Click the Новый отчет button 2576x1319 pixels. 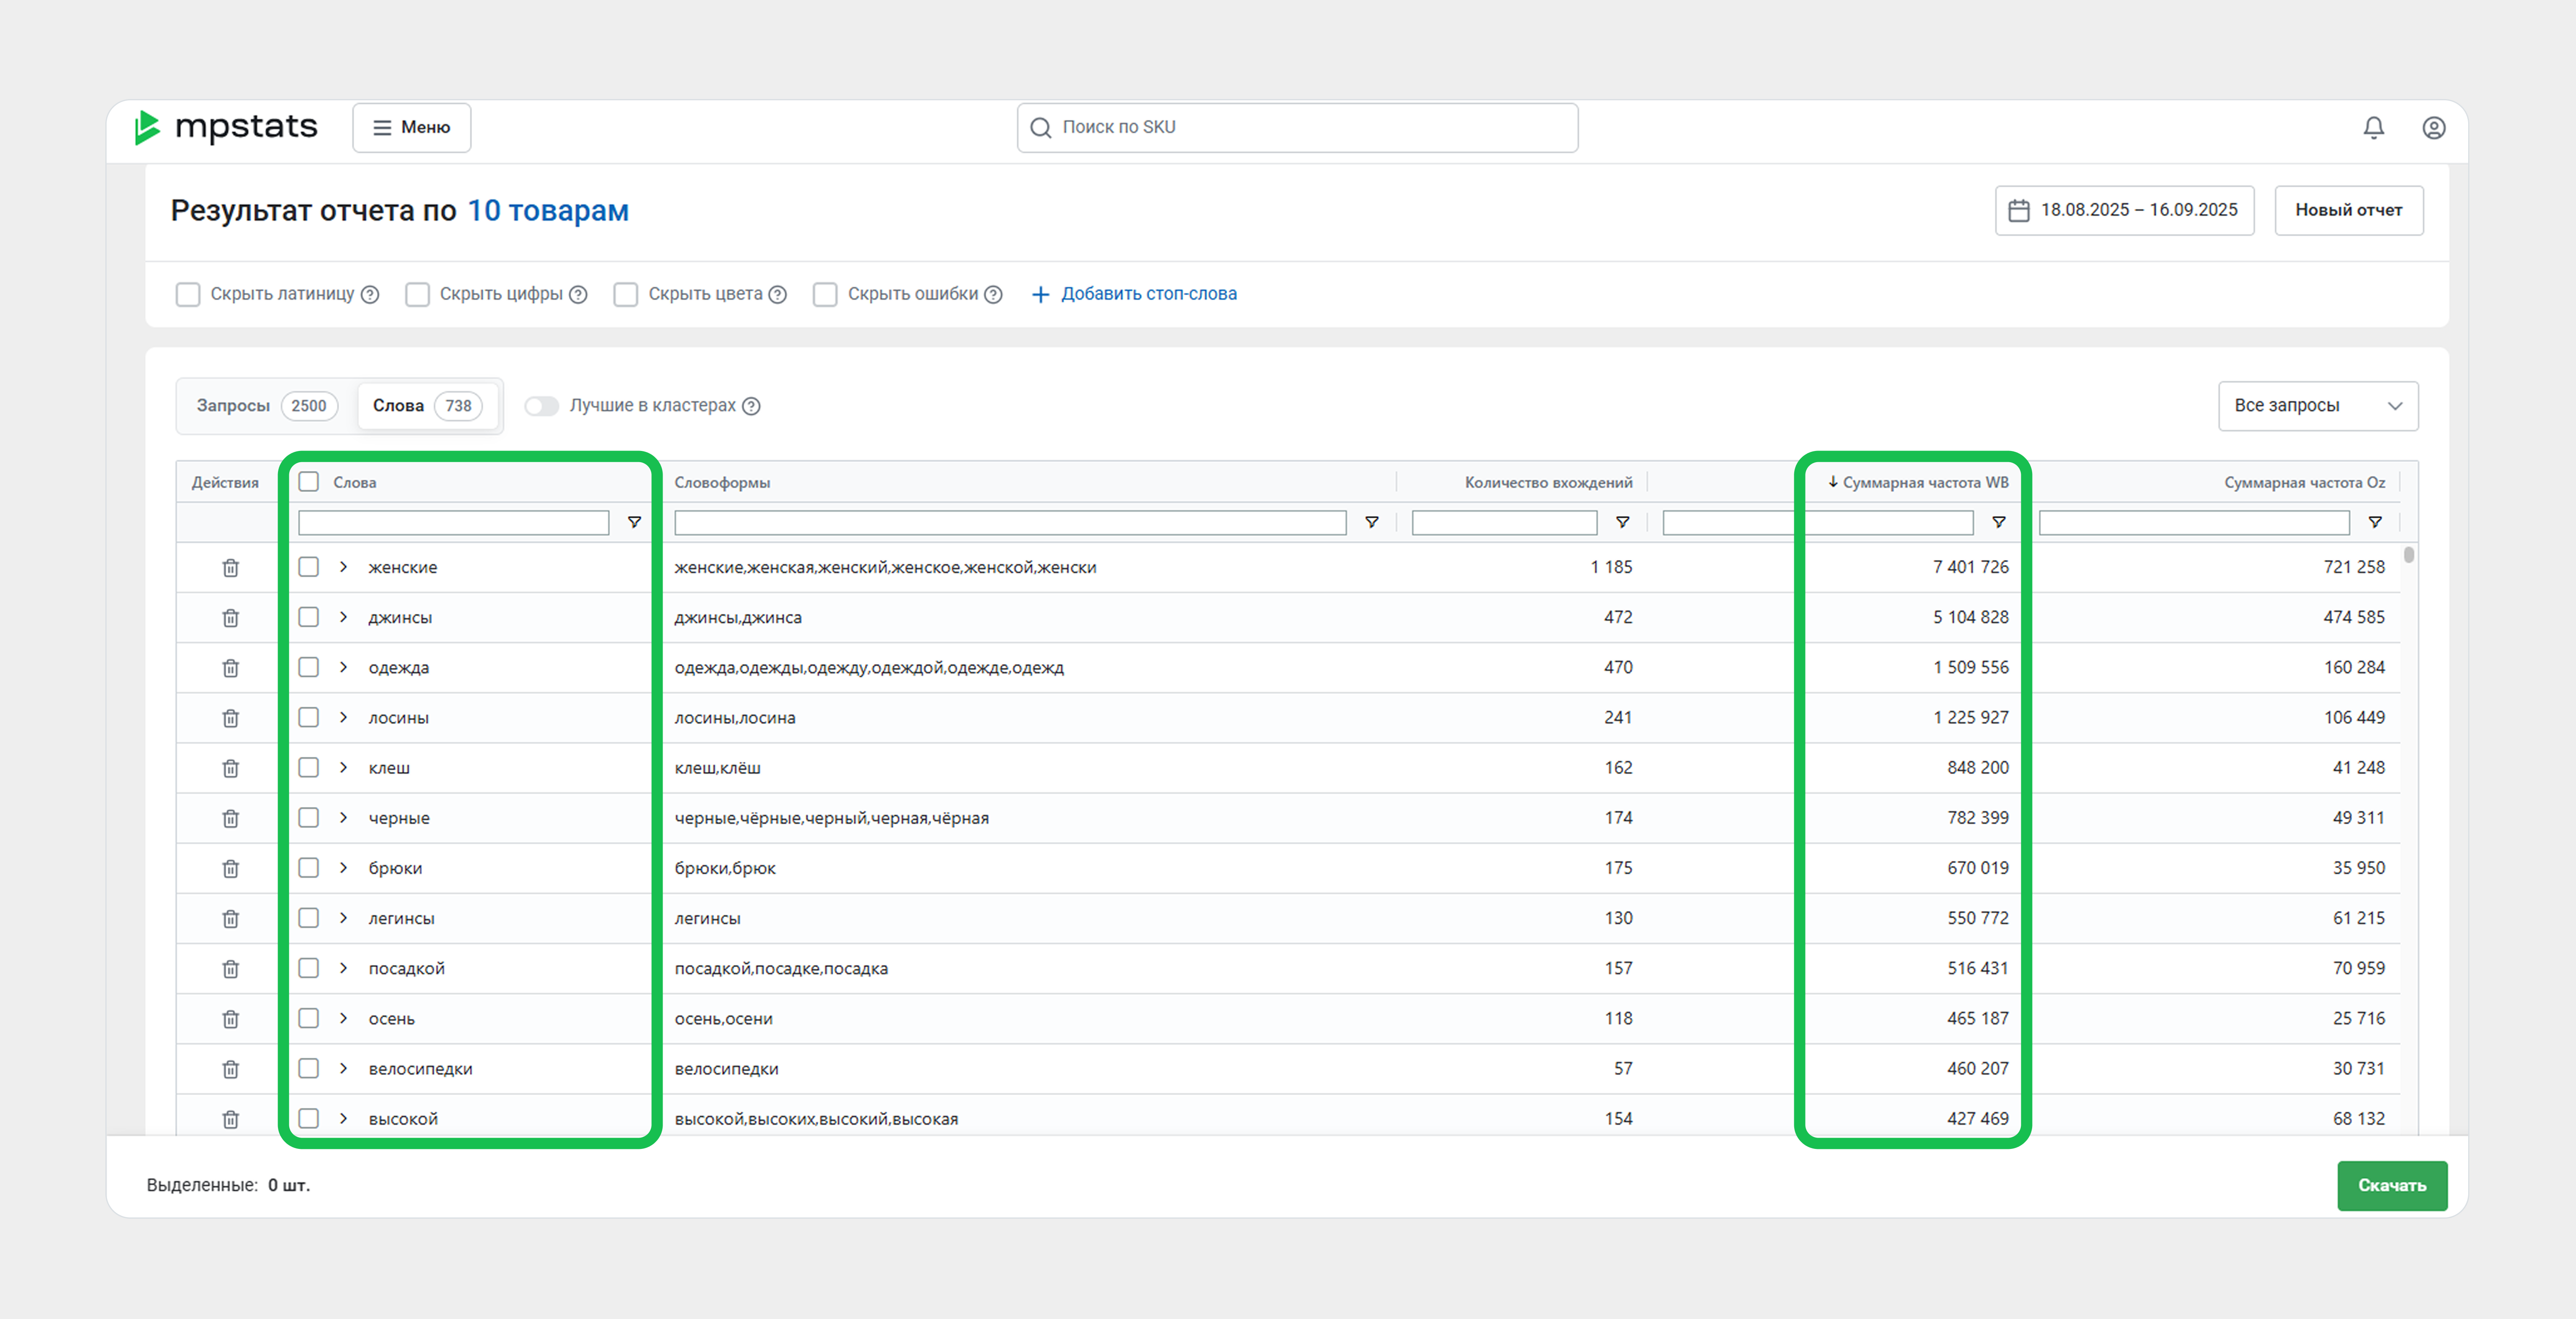[2348, 210]
